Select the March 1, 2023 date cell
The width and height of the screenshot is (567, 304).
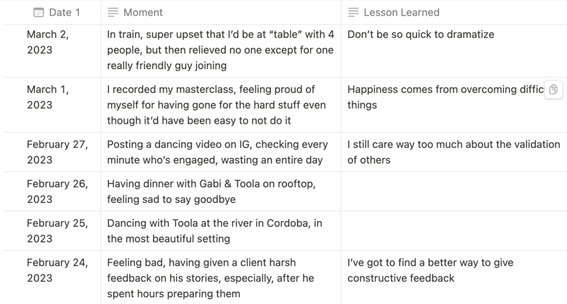pos(51,104)
